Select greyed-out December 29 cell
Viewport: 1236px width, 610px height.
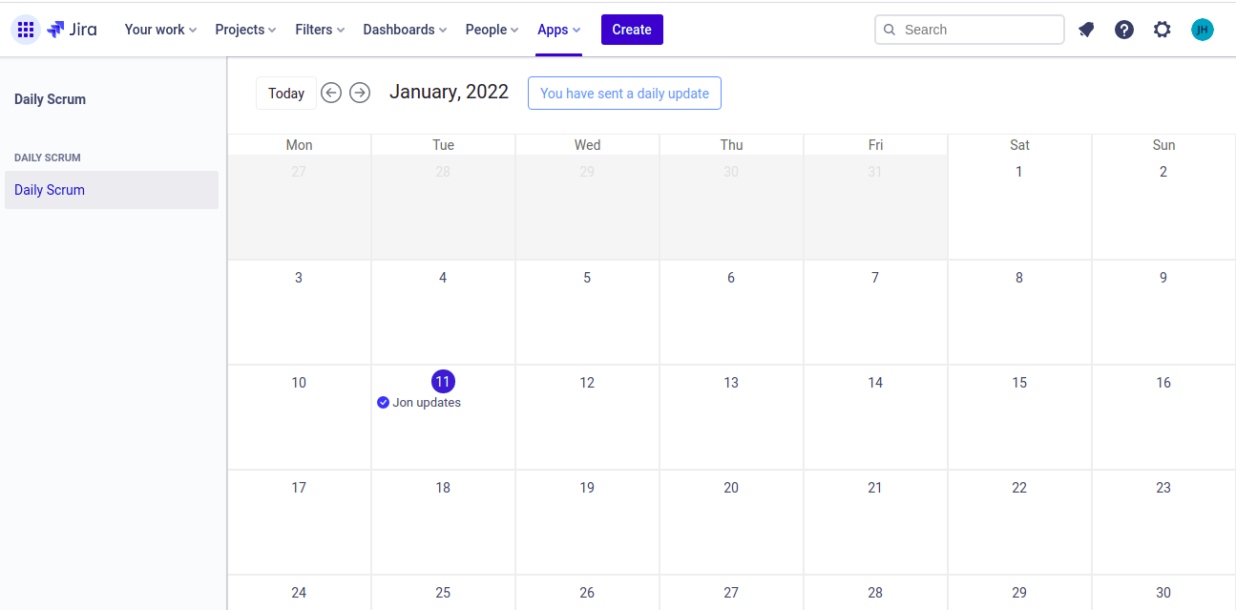[587, 207]
